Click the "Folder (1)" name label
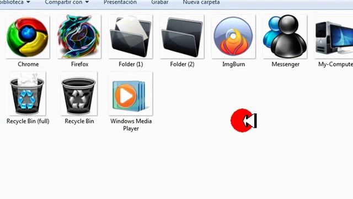Viewport: 353px width, 199px height. point(131,64)
